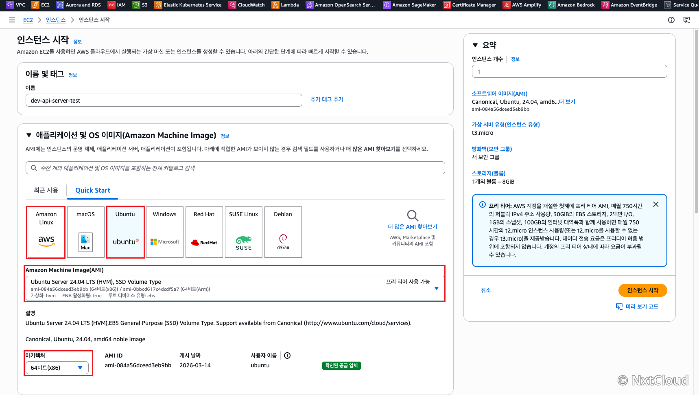Screen dimensions: 699x395
Task: Click the 미리 보기 코드 icon
Action: 619,306
